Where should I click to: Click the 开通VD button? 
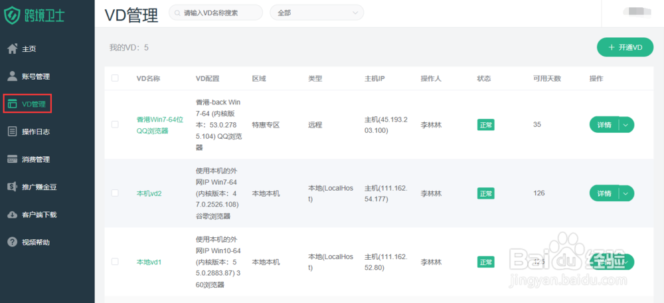click(x=625, y=48)
